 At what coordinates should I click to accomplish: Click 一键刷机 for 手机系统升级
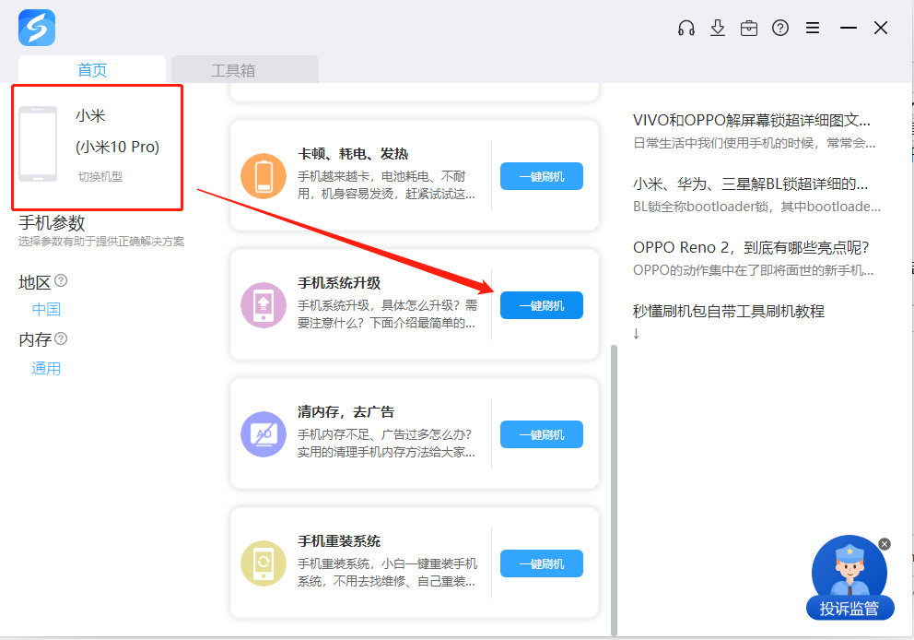542,305
